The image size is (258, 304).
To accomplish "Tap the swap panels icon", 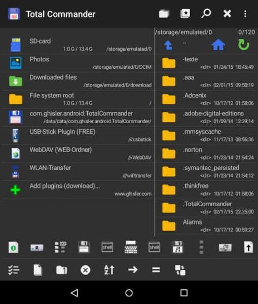I will [180, 270].
